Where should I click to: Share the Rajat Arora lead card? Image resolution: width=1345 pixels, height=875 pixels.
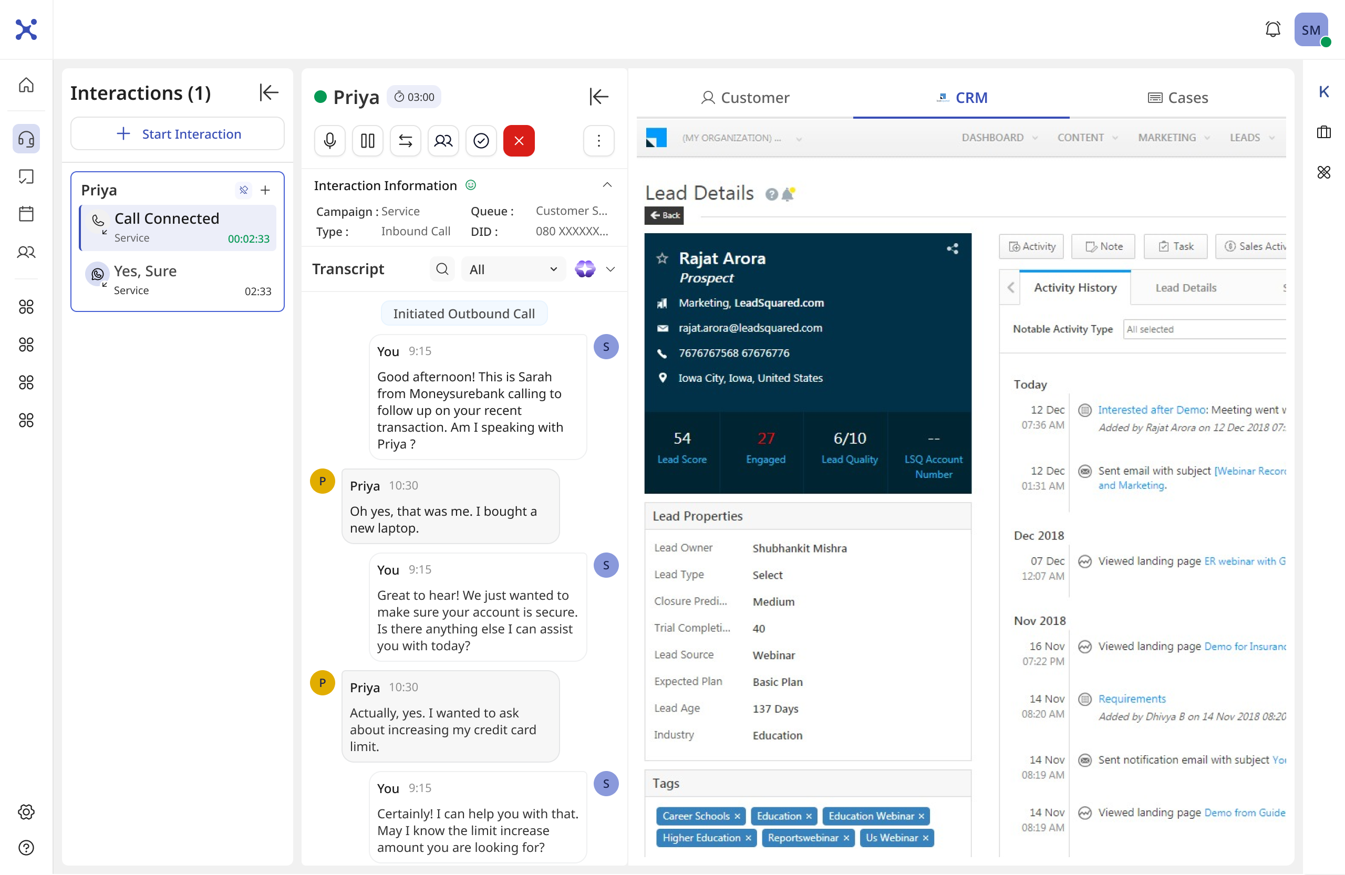click(x=953, y=248)
